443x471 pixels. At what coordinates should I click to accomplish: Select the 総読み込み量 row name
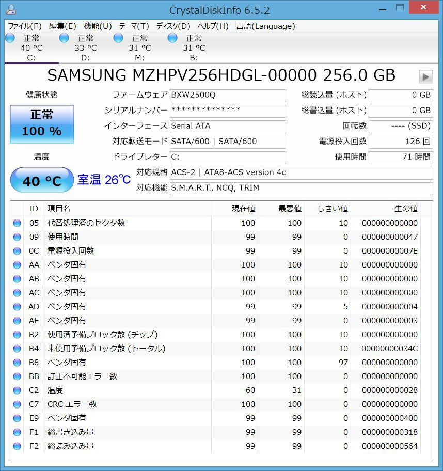pos(71,446)
